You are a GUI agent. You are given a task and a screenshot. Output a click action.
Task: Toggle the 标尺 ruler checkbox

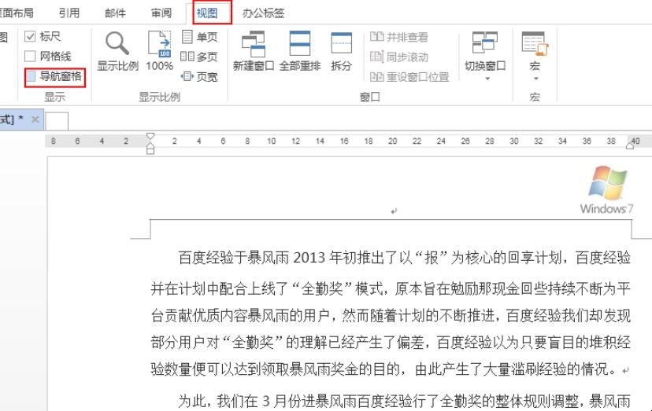point(30,36)
